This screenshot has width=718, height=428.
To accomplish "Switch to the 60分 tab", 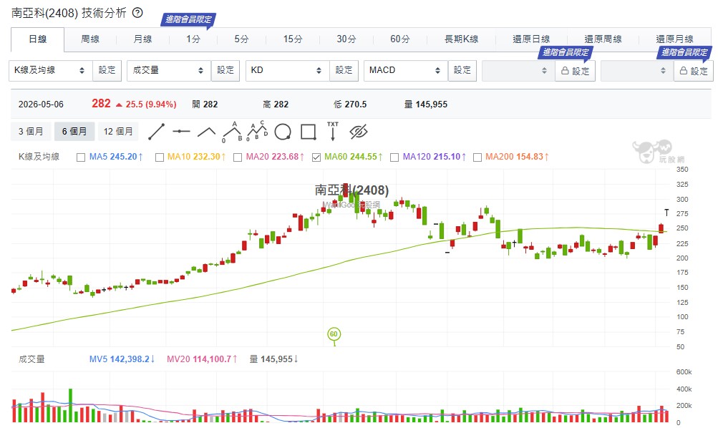I will click(x=399, y=39).
